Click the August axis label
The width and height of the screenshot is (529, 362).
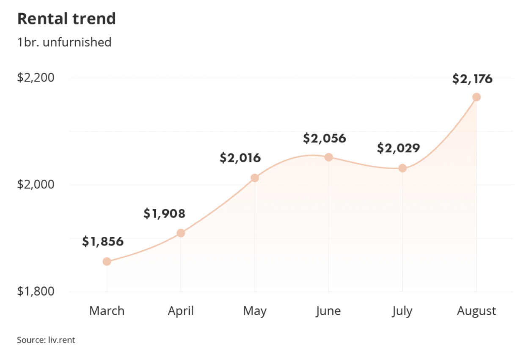click(x=477, y=311)
